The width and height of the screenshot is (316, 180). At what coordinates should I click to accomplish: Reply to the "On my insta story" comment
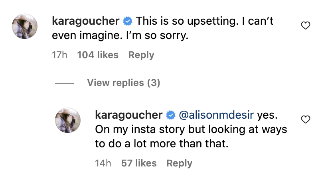(x=179, y=163)
